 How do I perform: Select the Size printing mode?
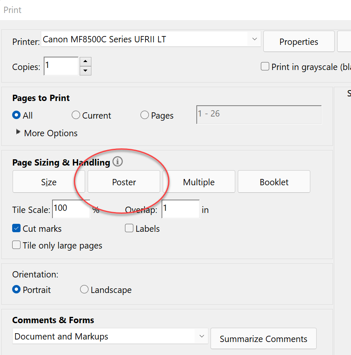pos(49,181)
